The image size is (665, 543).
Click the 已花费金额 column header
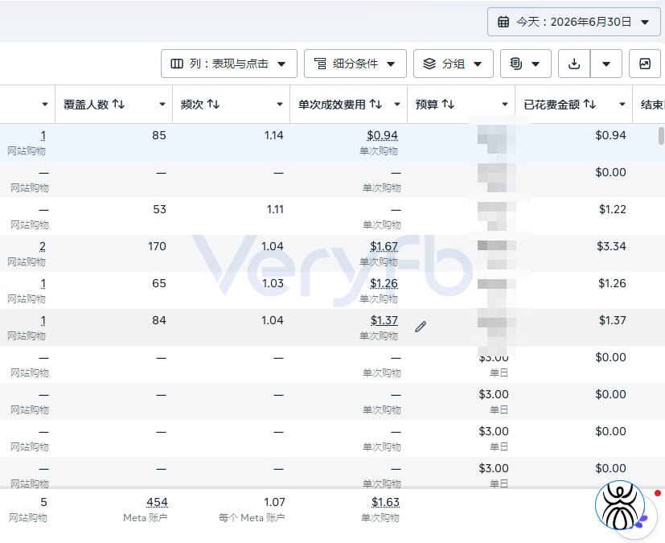(573, 105)
